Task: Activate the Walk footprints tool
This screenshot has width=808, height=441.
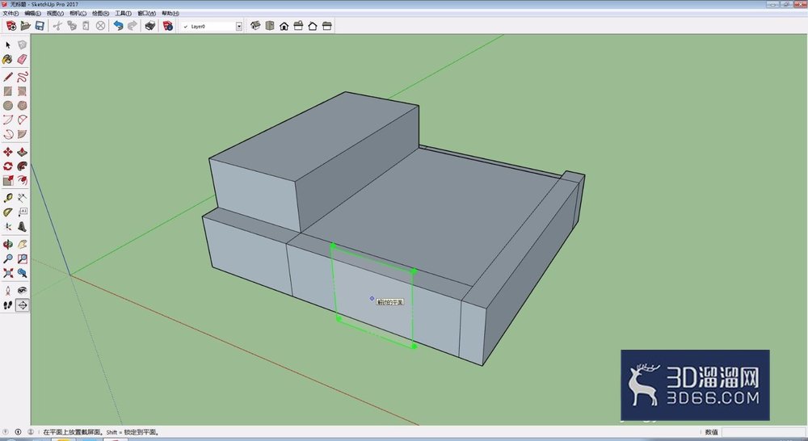Action: tap(8, 305)
